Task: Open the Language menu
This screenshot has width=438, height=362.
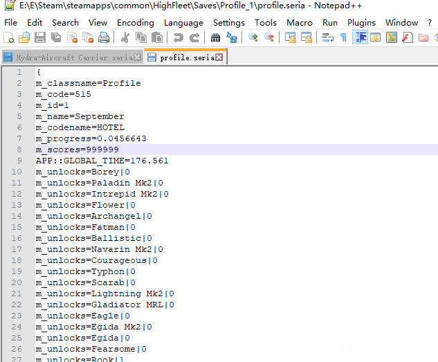Action: 183,23
